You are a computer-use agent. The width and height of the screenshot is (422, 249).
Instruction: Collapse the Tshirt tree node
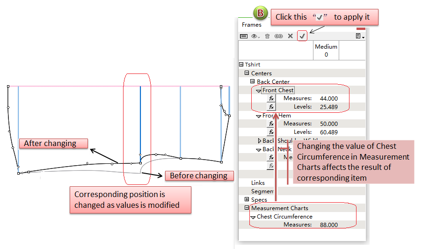point(241,65)
